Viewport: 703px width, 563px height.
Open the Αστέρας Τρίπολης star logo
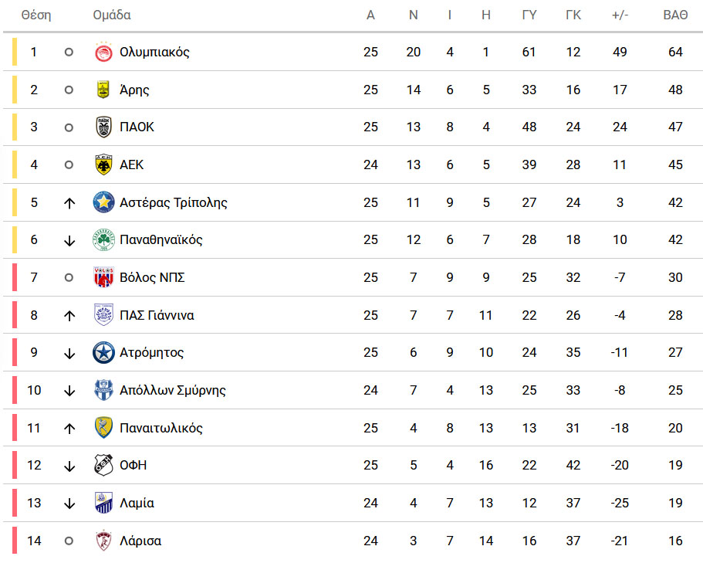tap(103, 202)
